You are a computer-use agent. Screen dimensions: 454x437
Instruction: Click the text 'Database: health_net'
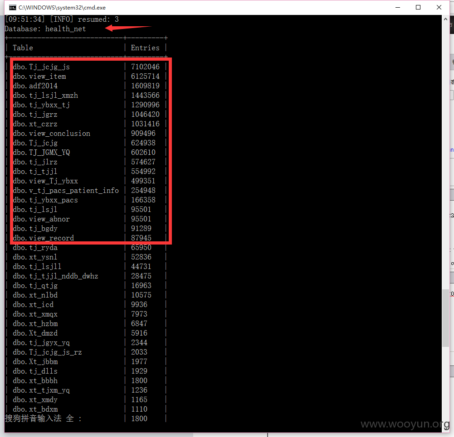point(45,29)
